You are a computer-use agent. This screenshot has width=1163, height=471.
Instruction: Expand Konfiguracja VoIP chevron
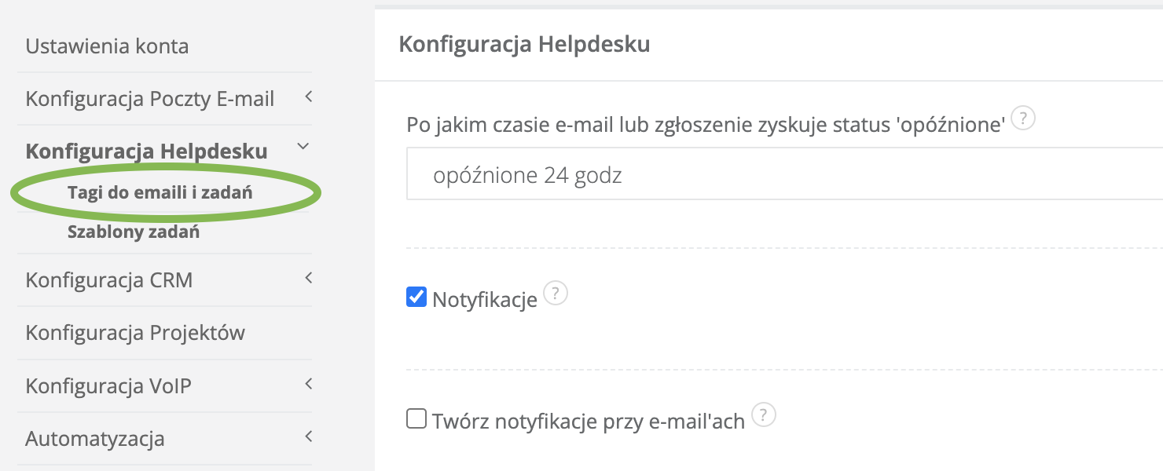[308, 384]
